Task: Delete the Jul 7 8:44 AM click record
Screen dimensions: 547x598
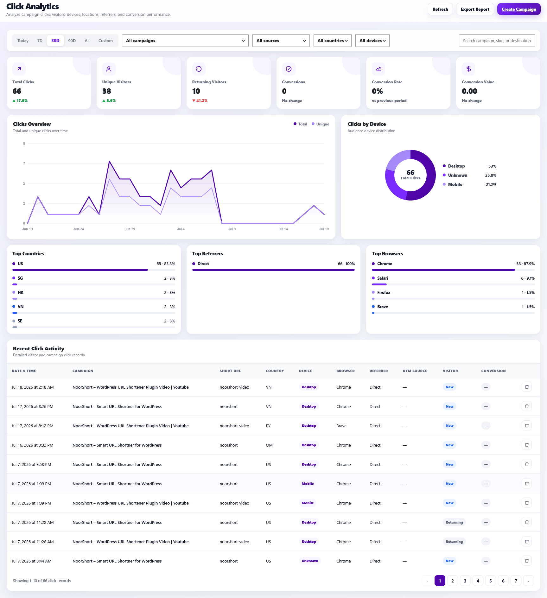Action: point(527,561)
